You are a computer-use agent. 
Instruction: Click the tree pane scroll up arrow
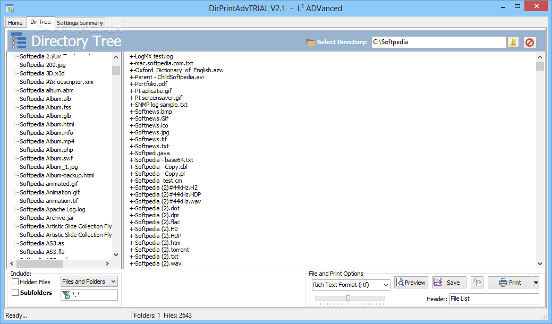(116, 57)
